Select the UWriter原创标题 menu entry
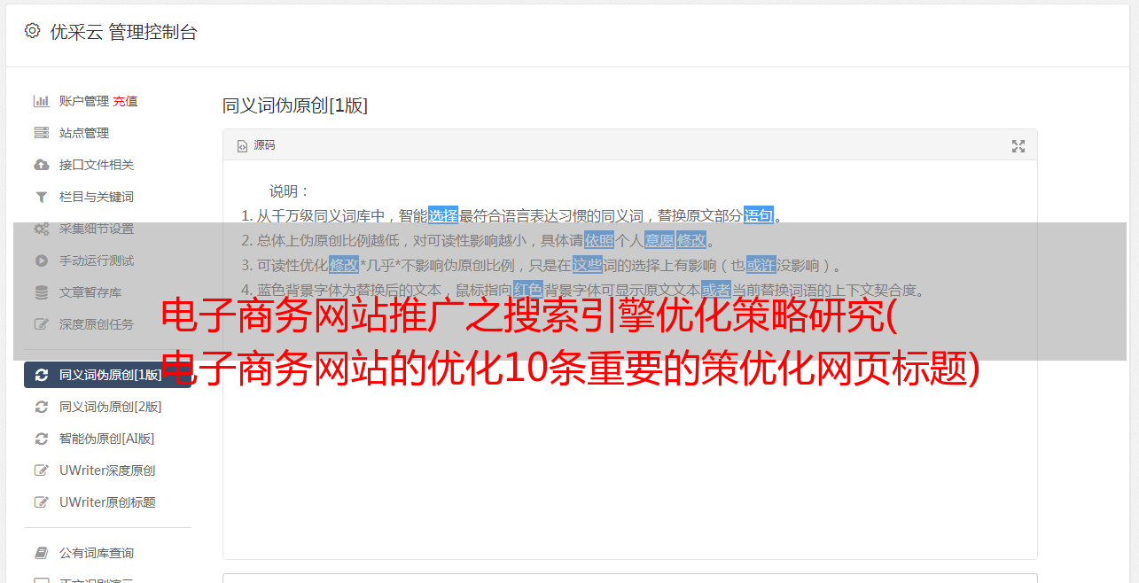 click(107, 502)
